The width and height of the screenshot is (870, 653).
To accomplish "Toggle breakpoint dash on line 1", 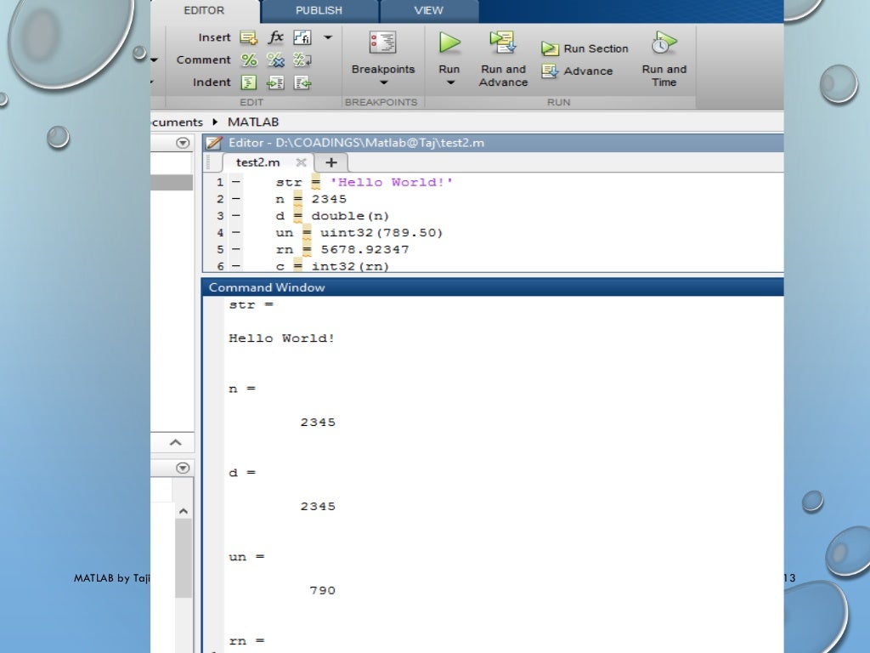I will pos(235,182).
